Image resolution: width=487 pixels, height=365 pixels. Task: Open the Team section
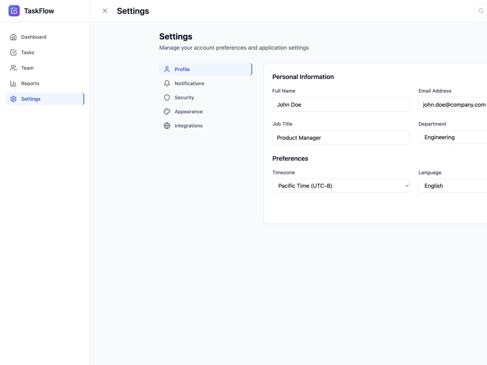coord(45,68)
